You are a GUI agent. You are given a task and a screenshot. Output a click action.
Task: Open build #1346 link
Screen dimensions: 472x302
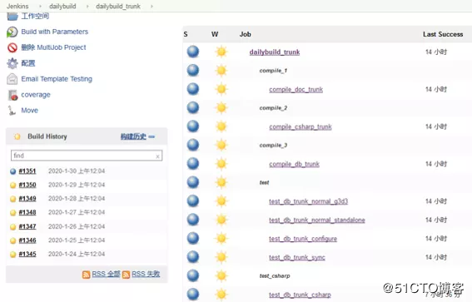coord(27,240)
